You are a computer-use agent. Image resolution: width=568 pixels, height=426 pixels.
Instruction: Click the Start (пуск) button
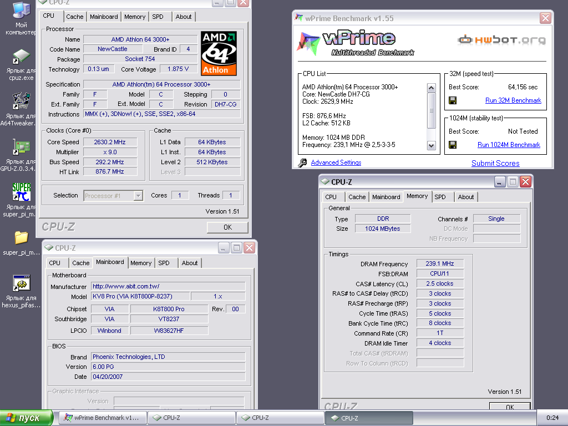pyautogui.click(x=26, y=418)
